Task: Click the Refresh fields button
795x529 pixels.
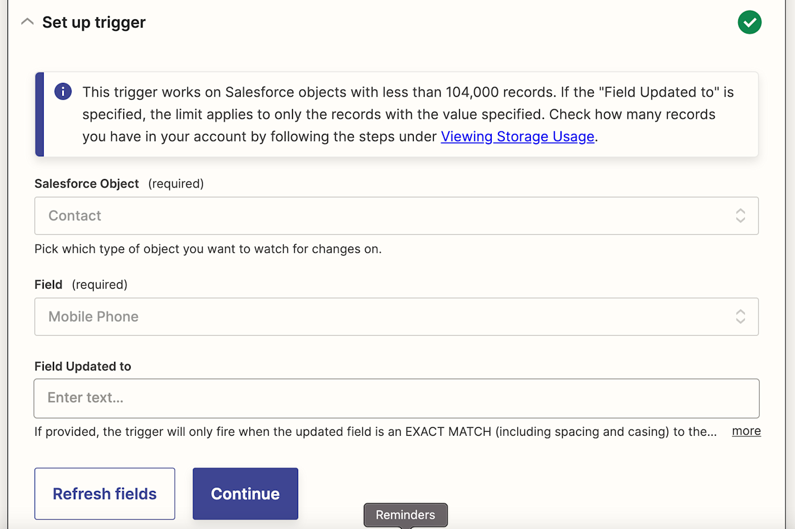Action: pos(104,494)
